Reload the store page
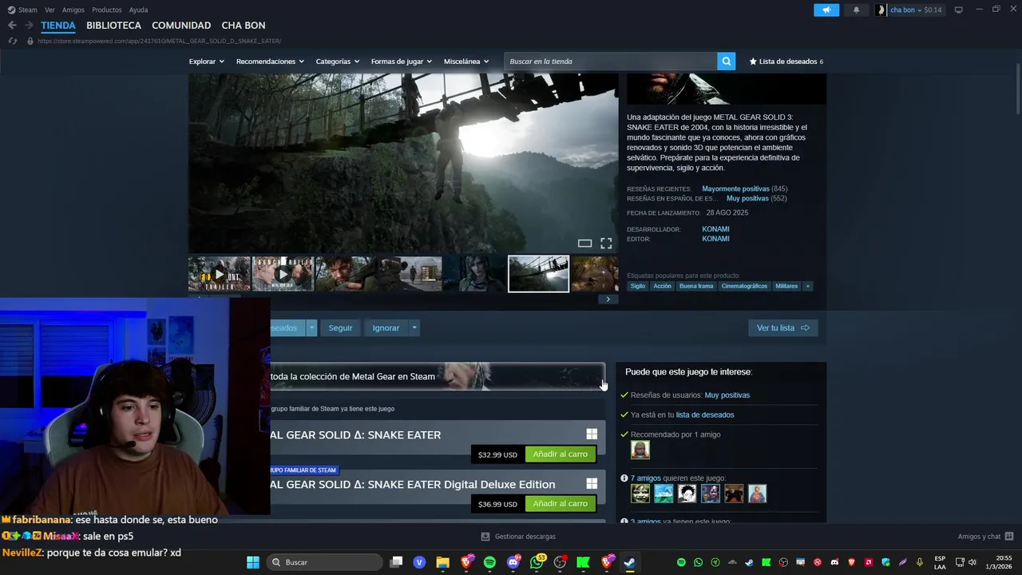1022x575 pixels. click(12, 41)
